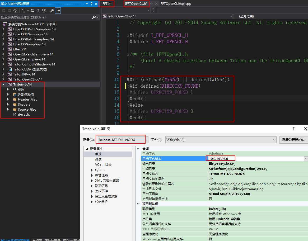Click the pin icon on Solution Explorer title bar
The image size is (308, 241).
point(92,4)
